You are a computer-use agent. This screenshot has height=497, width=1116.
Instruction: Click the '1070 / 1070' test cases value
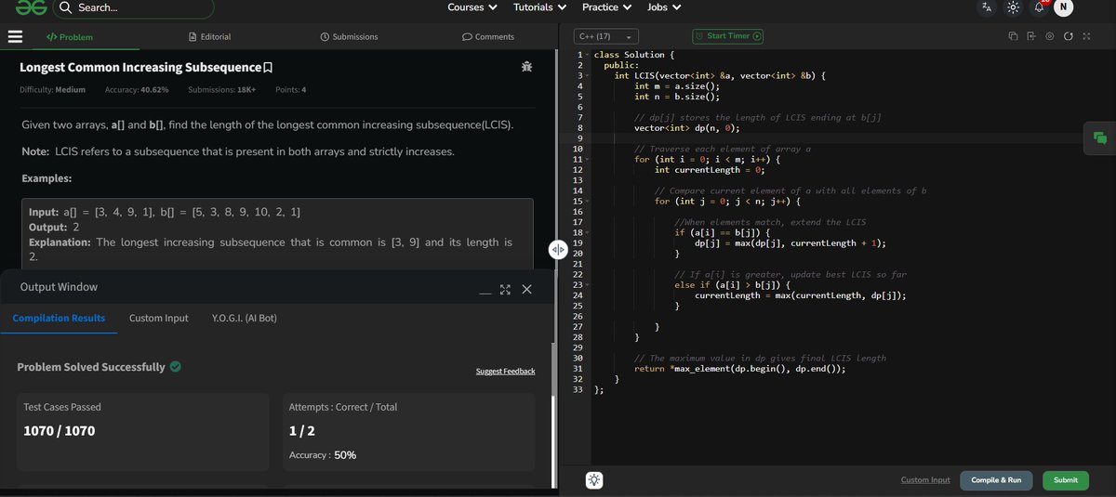[x=59, y=431]
